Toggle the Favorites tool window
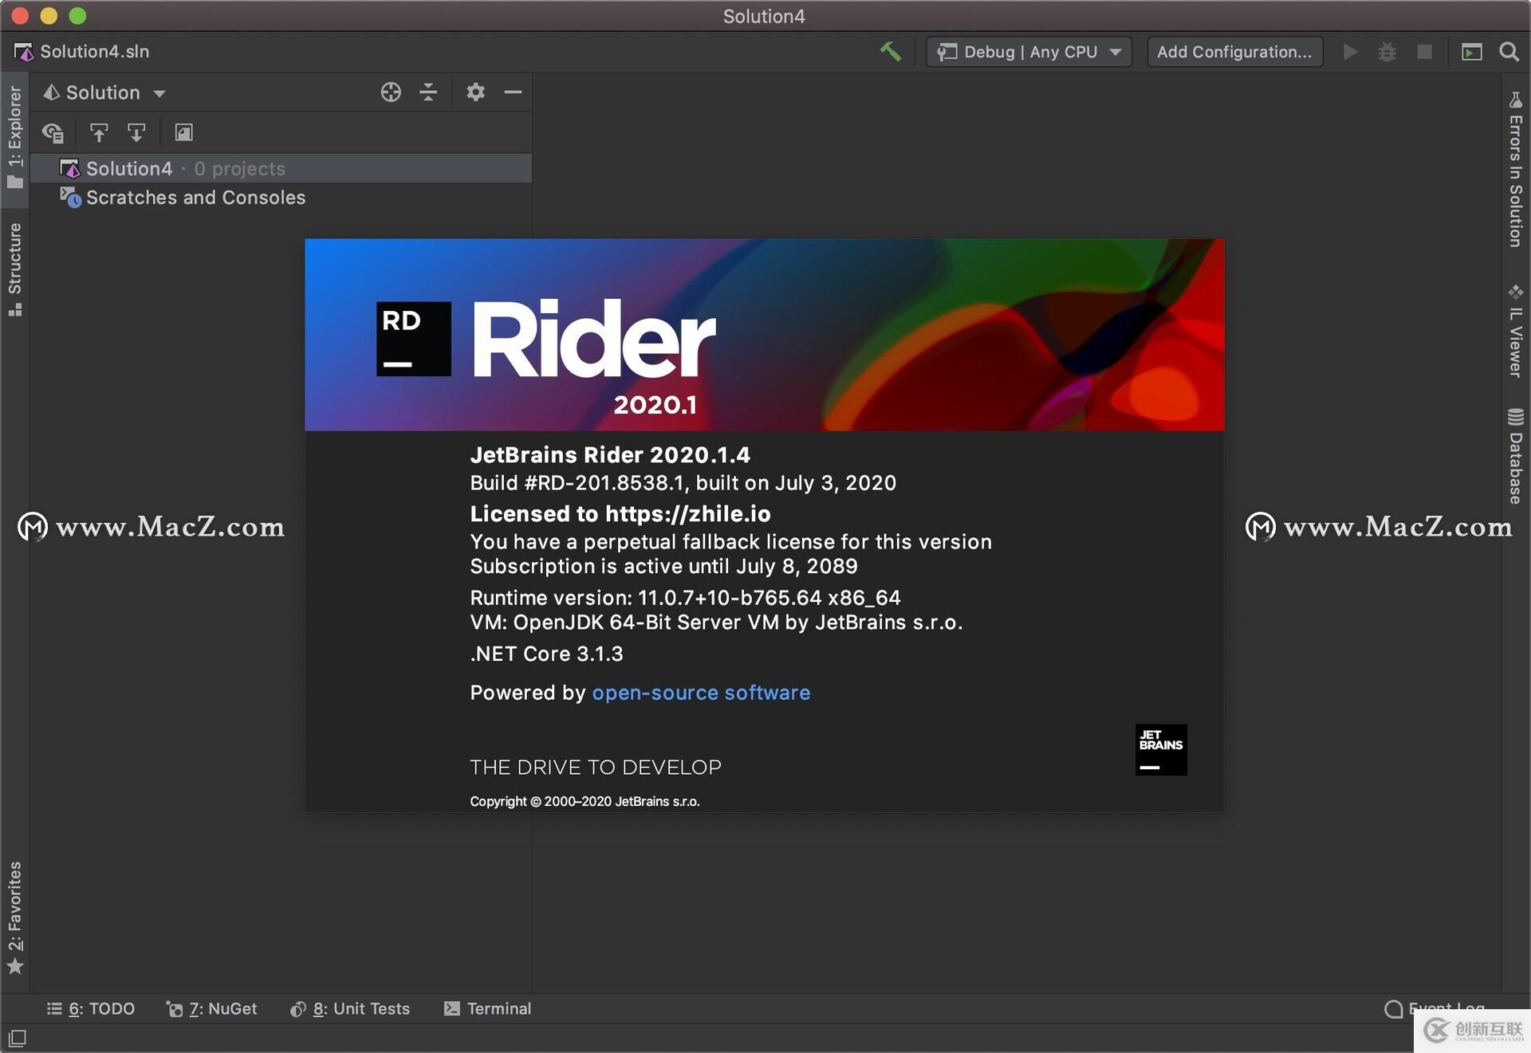The height and width of the screenshot is (1053, 1531). click(x=14, y=916)
